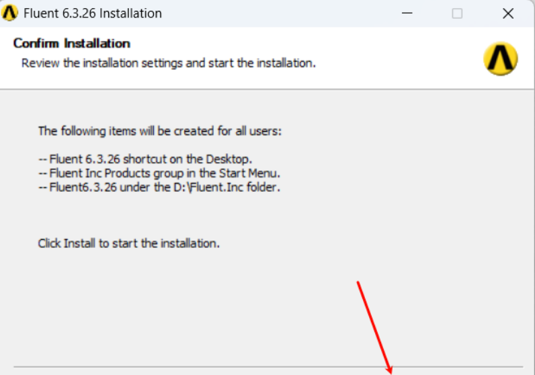Click the 'Confirm Installation' heading
The width and height of the screenshot is (535, 375).
pyautogui.click(x=71, y=44)
